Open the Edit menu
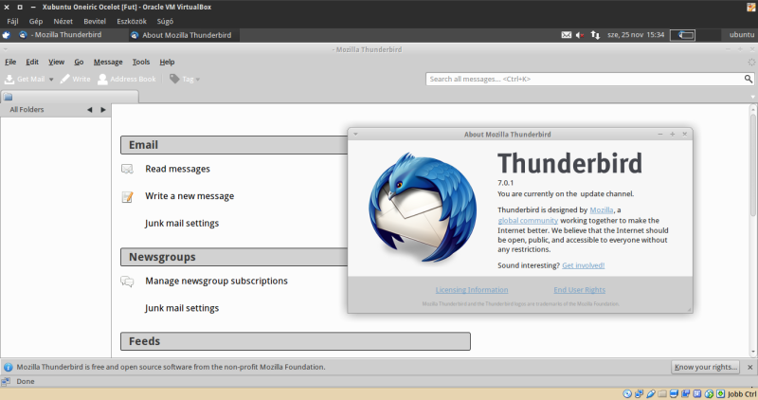Viewport: 758px width, 400px height. (32, 62)
